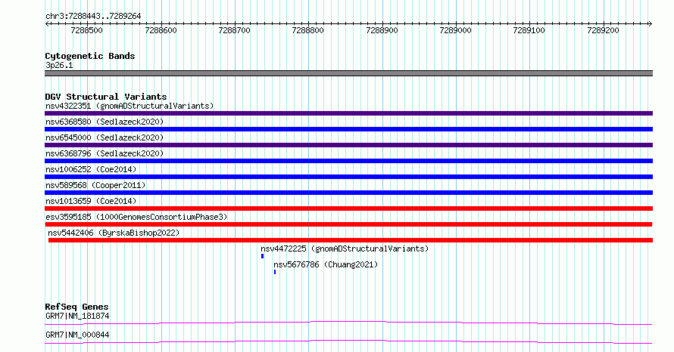Click ruler tick label 7289100
674x352 pixels.
point(529,30)
